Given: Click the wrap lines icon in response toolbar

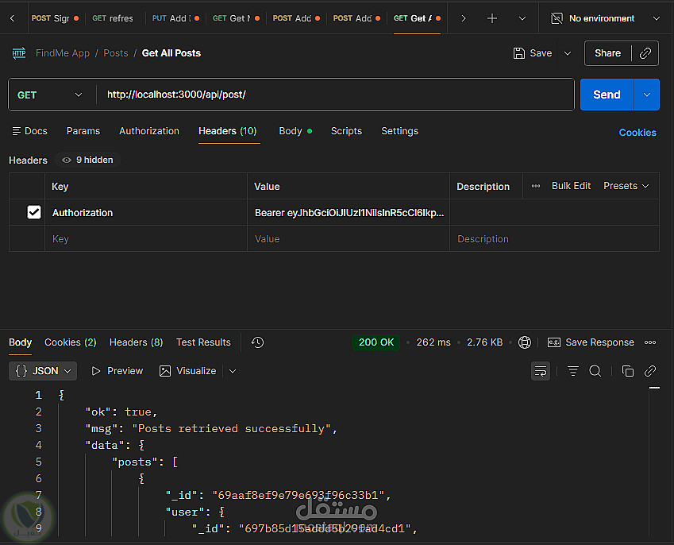Looking at the screenshot, I should coord(541,371).
